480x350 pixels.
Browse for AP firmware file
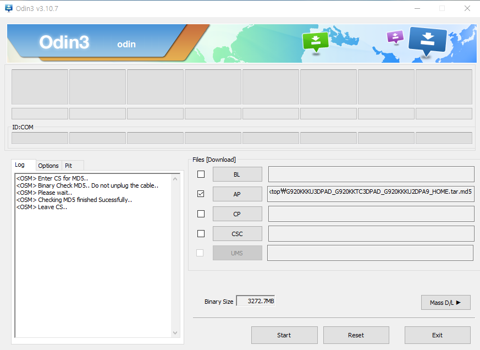(x=237, y=194)
